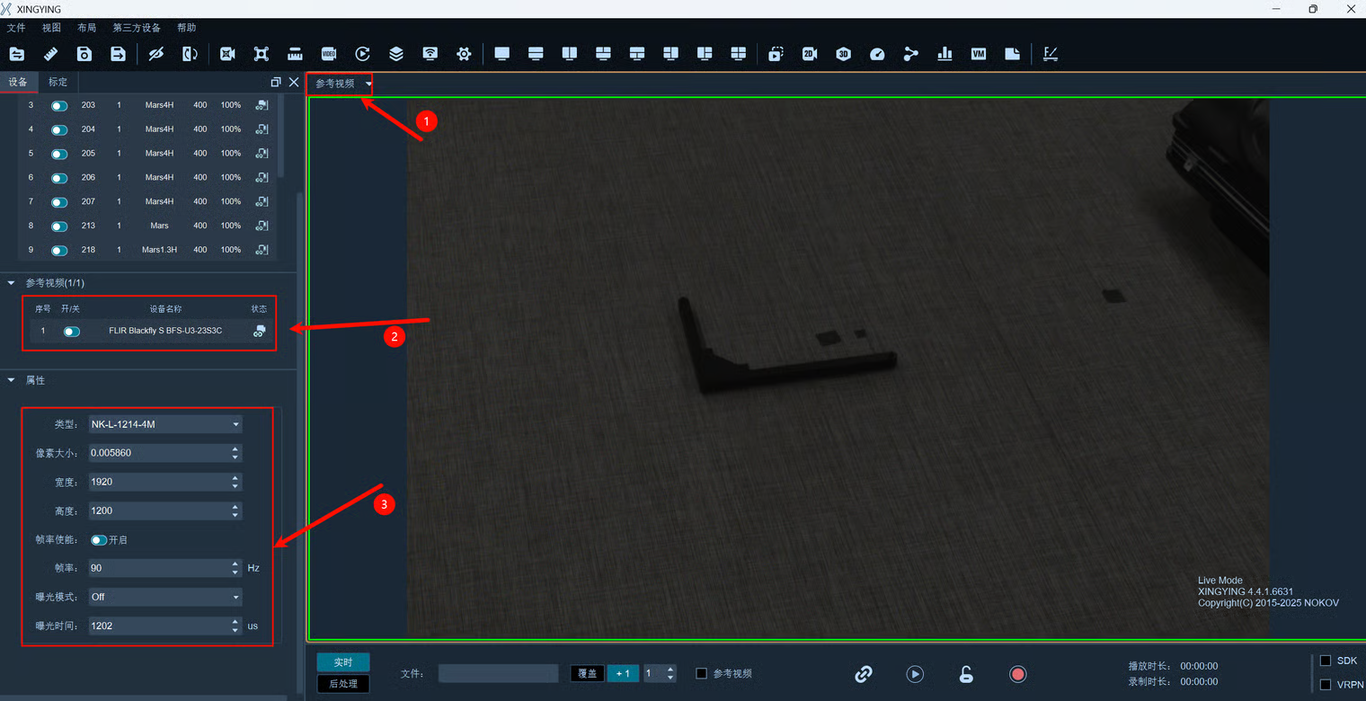Switch to the 标定 tab

58,82
